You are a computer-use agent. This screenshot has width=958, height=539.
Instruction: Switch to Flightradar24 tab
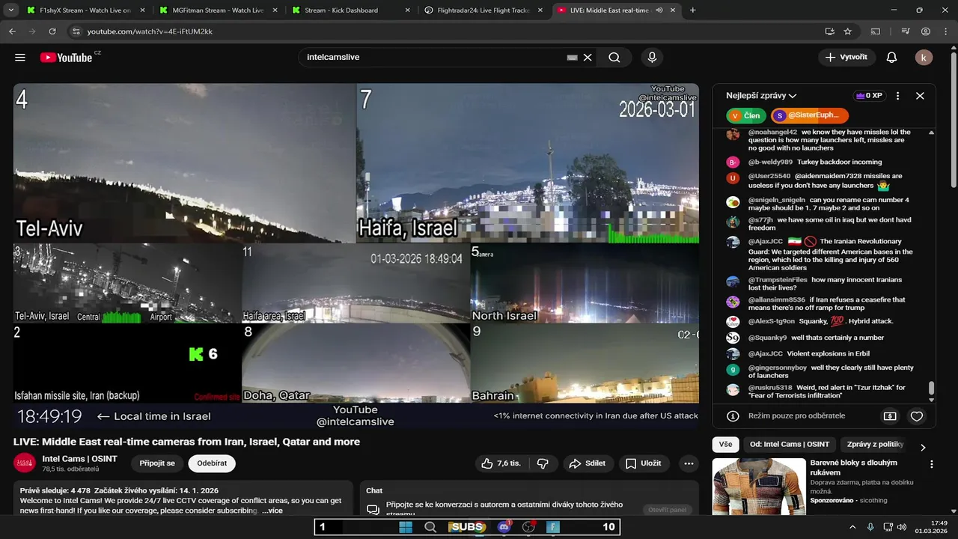tap(483, 10)
